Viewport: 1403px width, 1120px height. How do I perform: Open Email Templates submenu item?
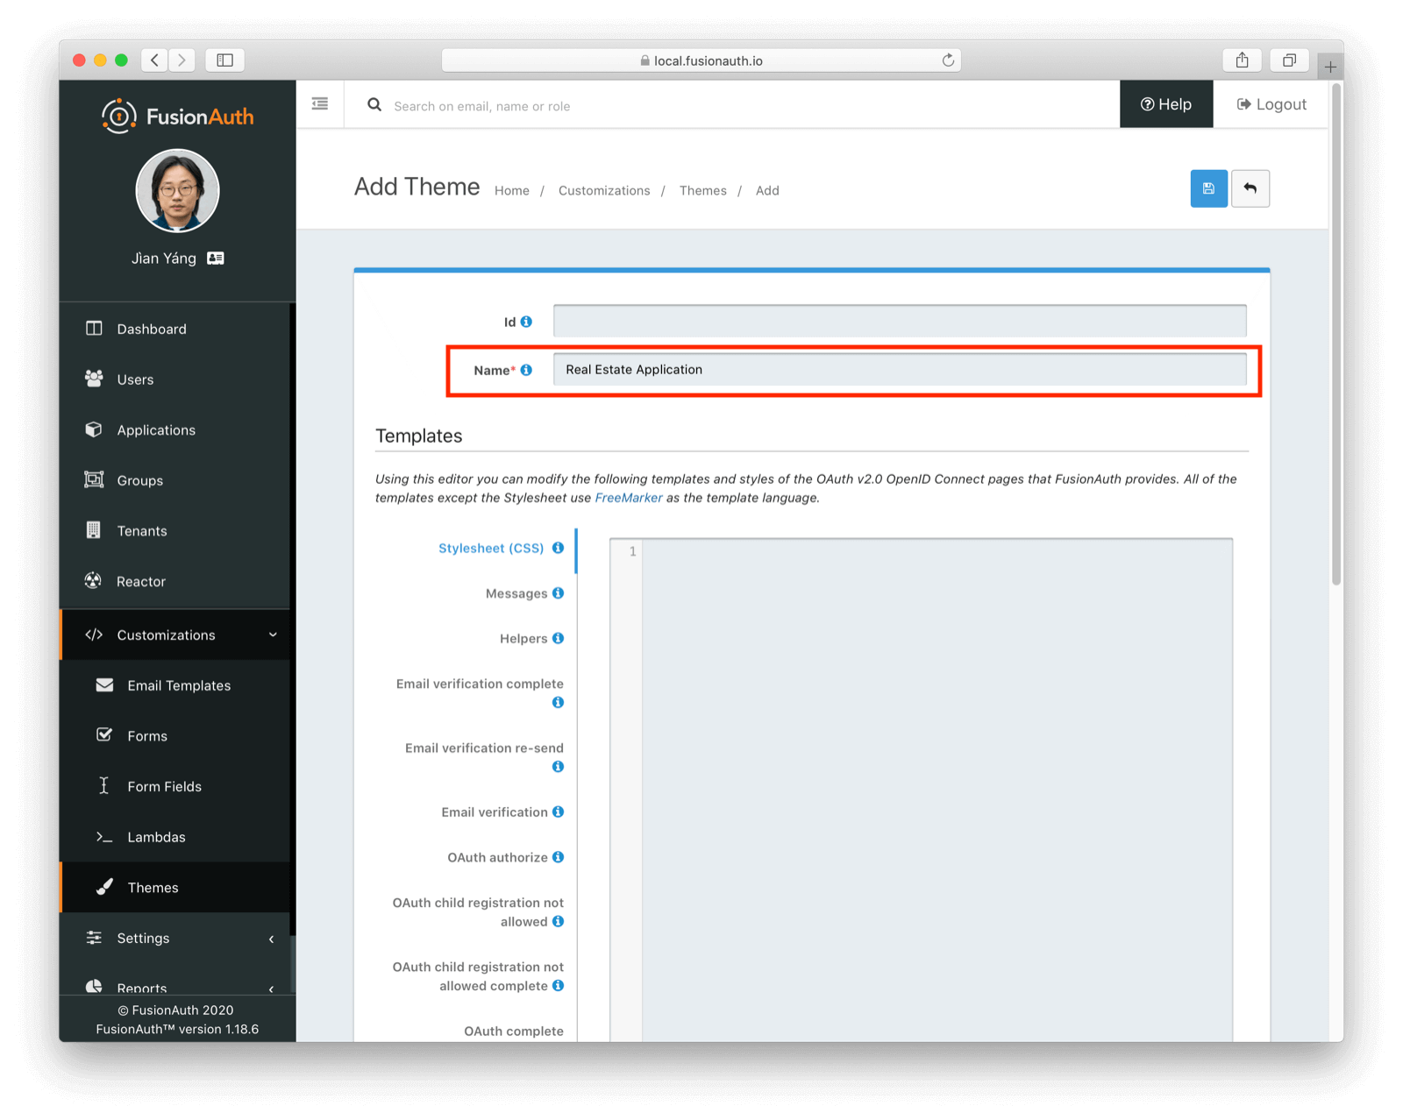pyautogui.click(x=175, y=685)
